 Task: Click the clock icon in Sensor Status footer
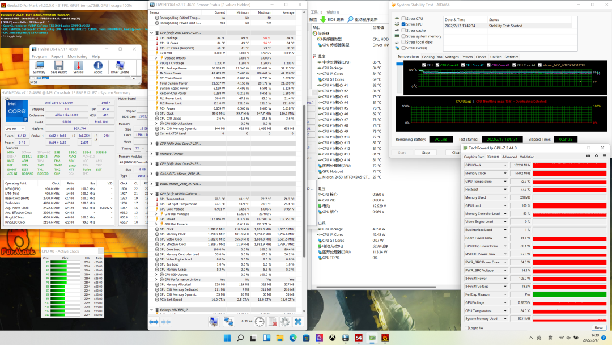click(260, 322)
